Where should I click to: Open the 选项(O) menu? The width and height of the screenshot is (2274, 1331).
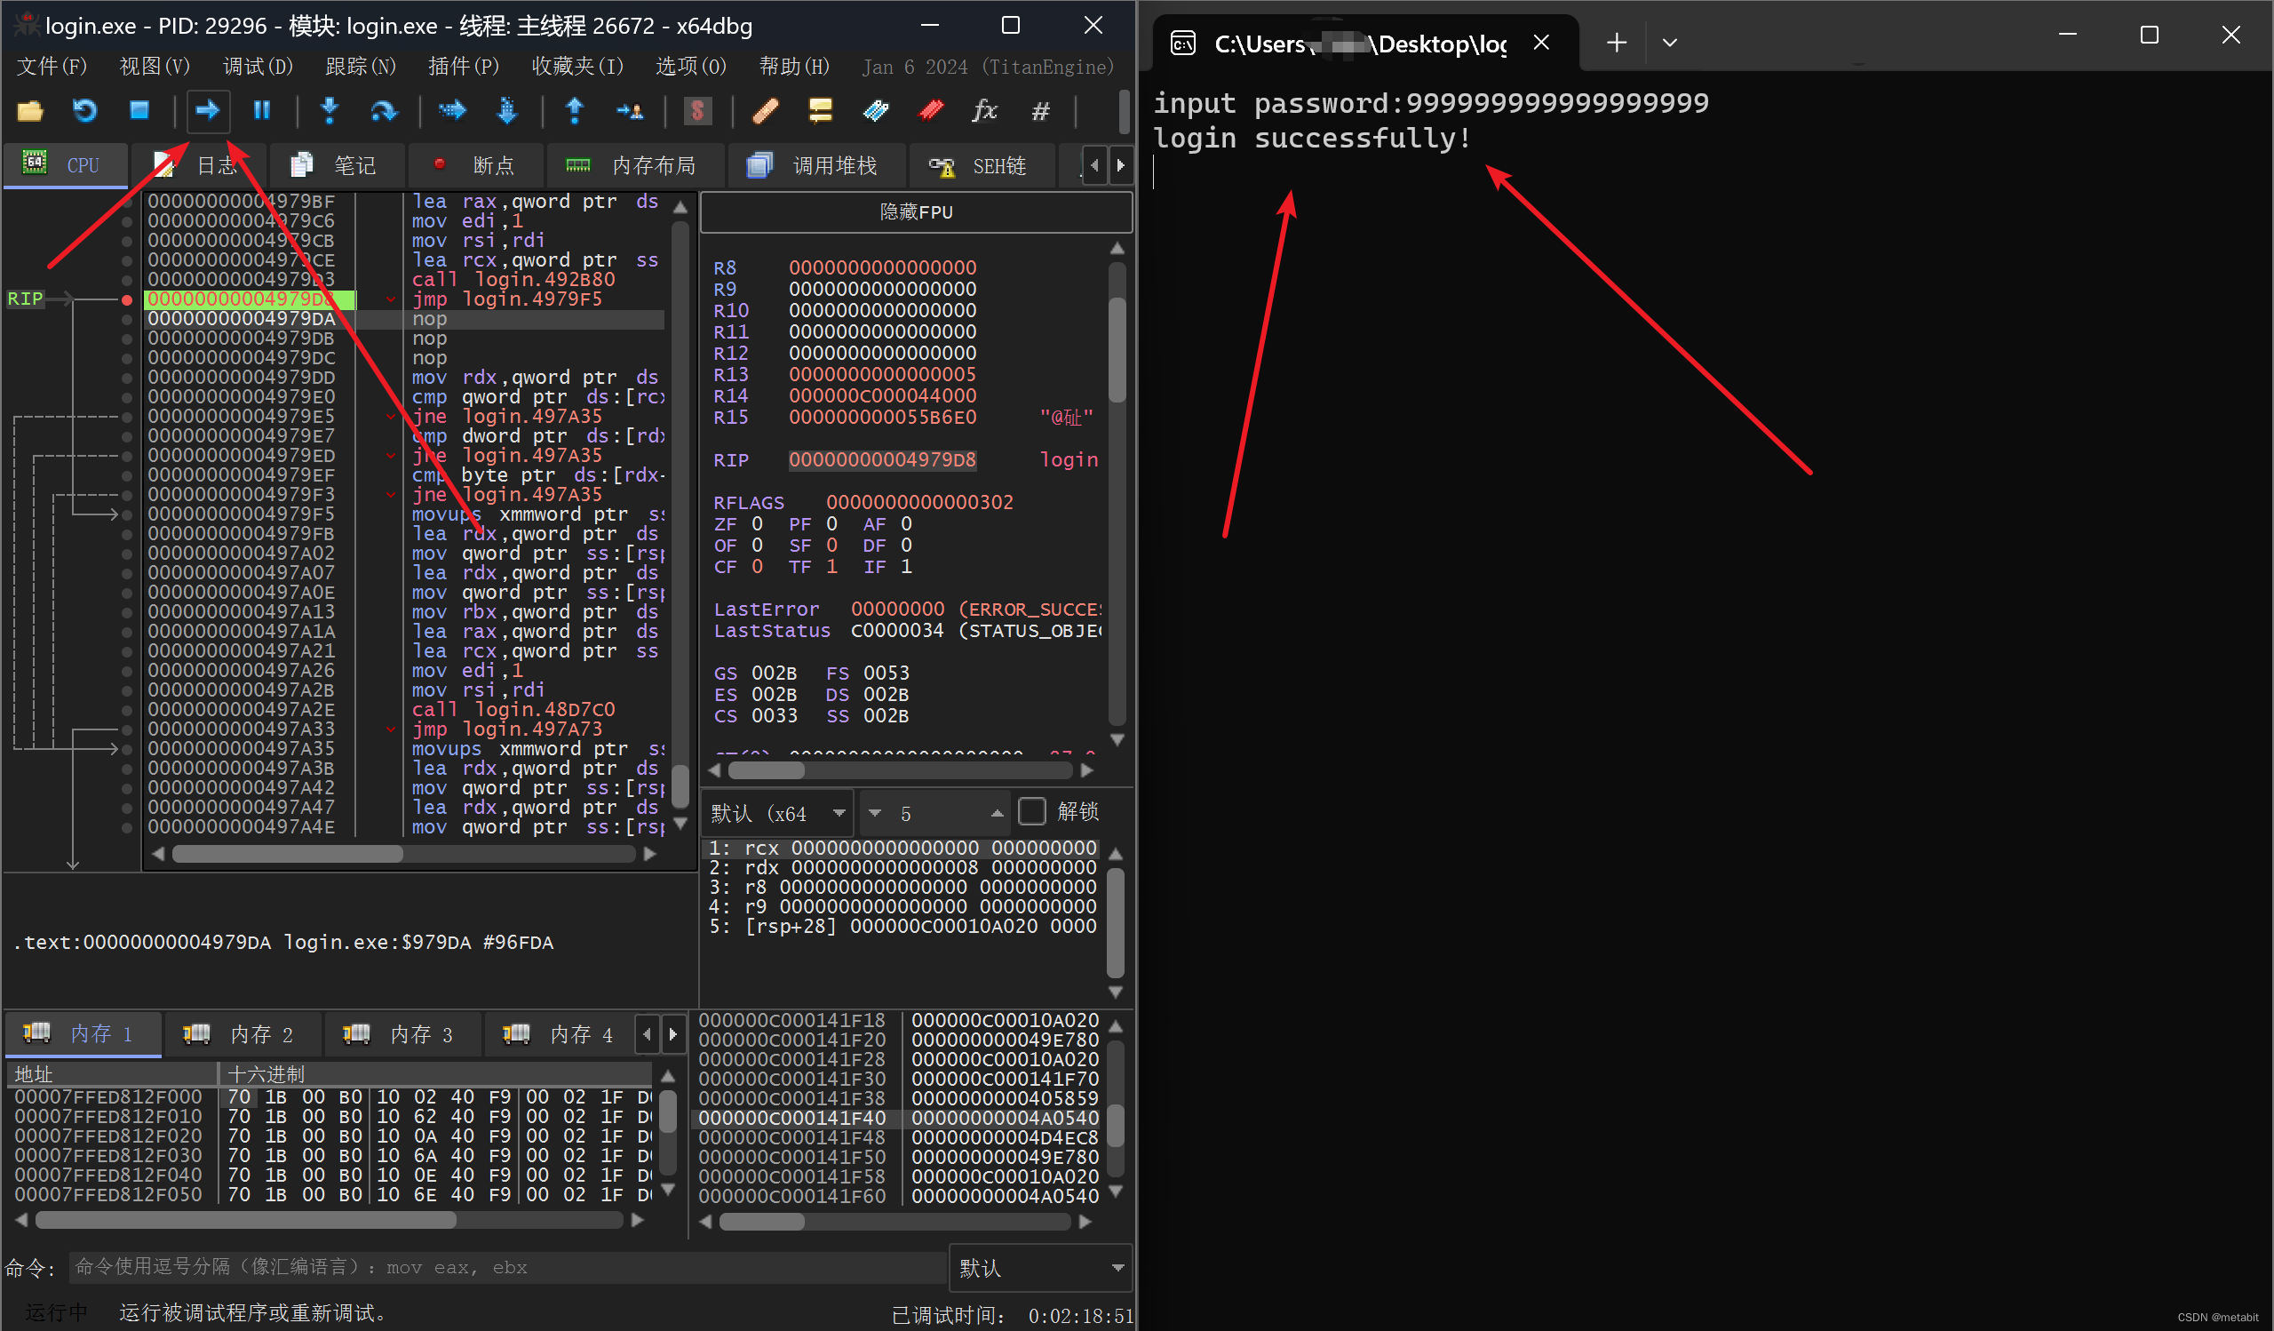click(690, 67)
